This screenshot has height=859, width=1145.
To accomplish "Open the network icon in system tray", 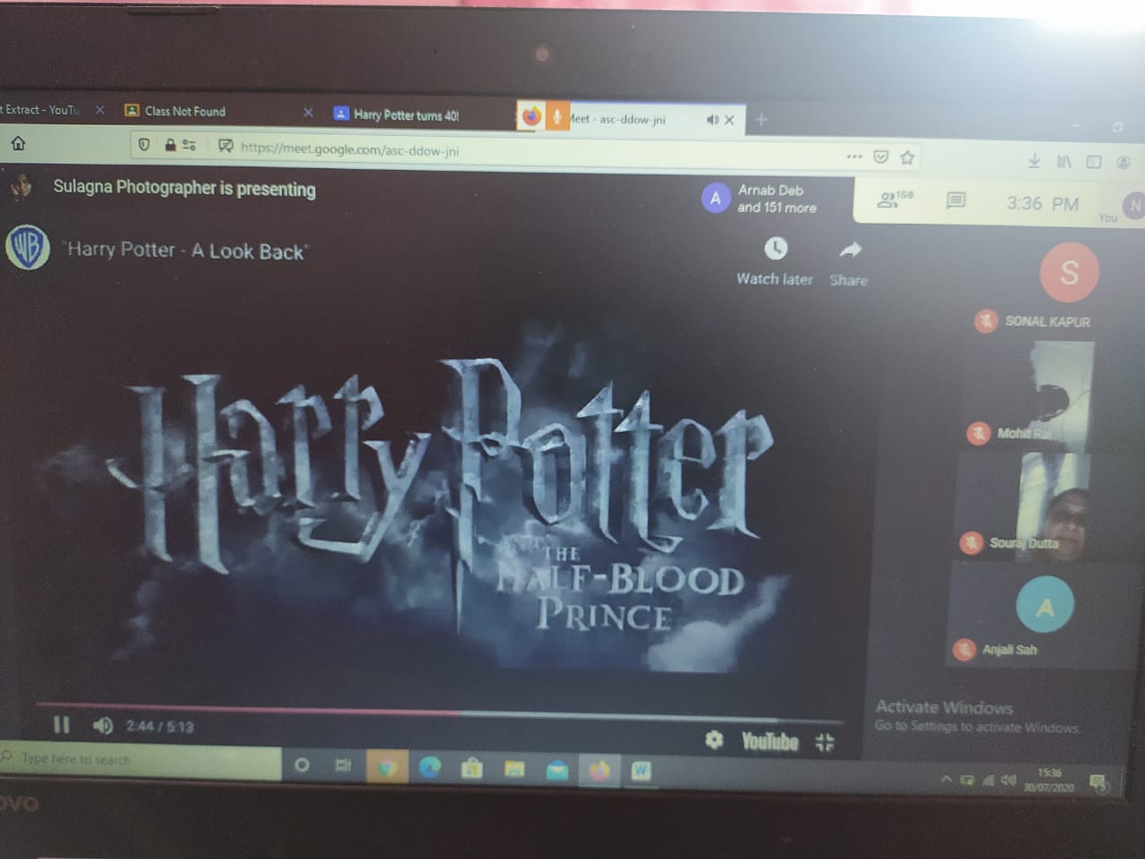I will click(988, 780).
